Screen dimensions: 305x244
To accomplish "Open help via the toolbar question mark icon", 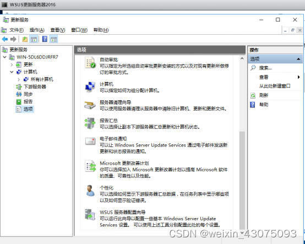I will (45, 39).
